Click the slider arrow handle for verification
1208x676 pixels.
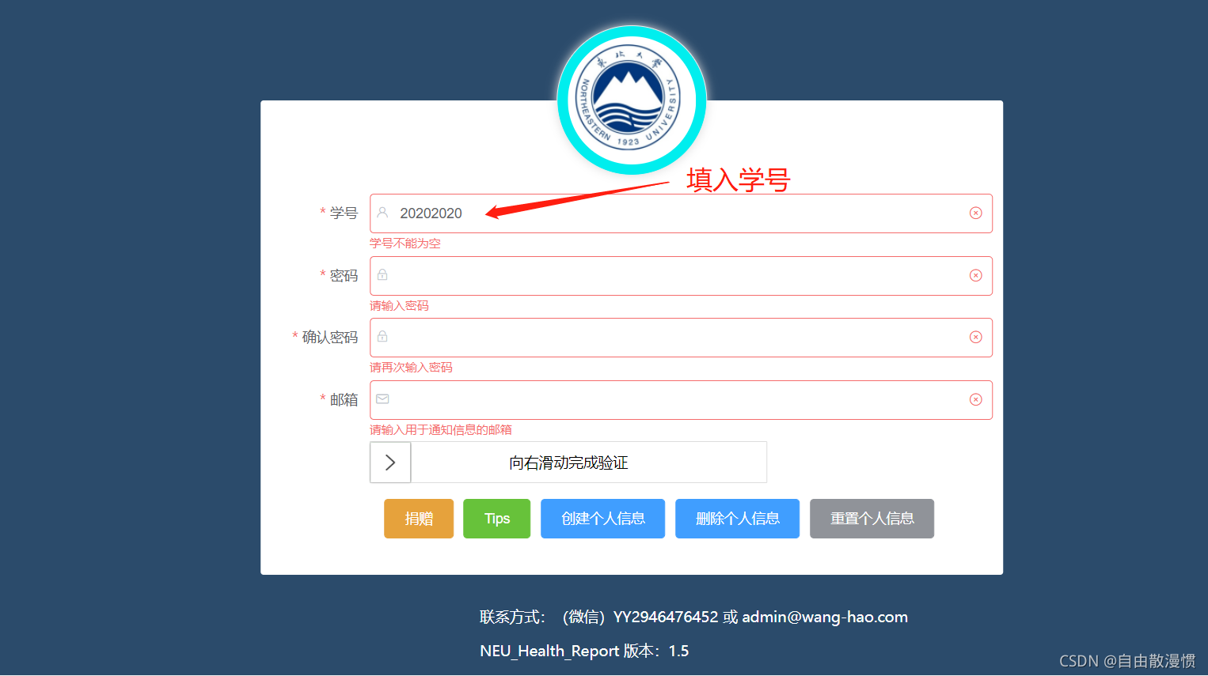[390, 463]
